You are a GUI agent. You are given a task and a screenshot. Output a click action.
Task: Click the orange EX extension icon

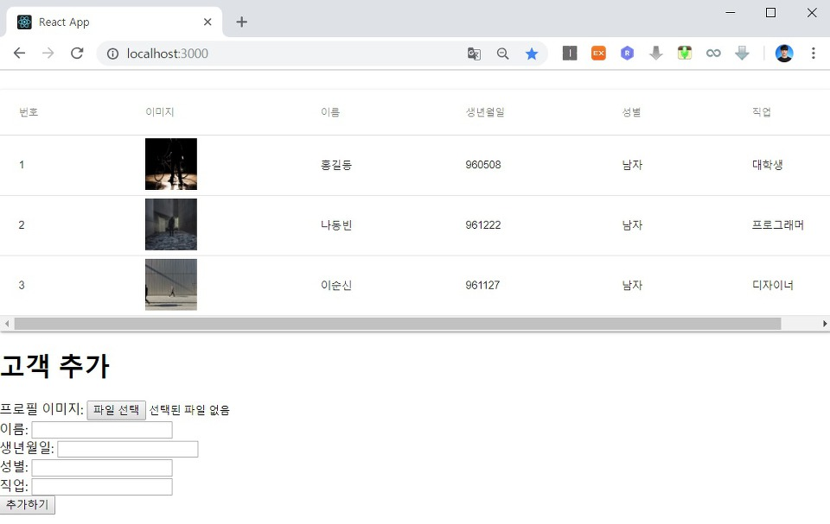(598, 54)
